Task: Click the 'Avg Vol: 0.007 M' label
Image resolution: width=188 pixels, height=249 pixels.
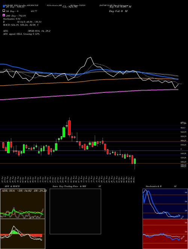Action: (x=120, y=7)
